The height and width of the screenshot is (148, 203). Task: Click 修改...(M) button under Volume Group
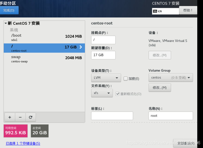click(x=160, y=88)
